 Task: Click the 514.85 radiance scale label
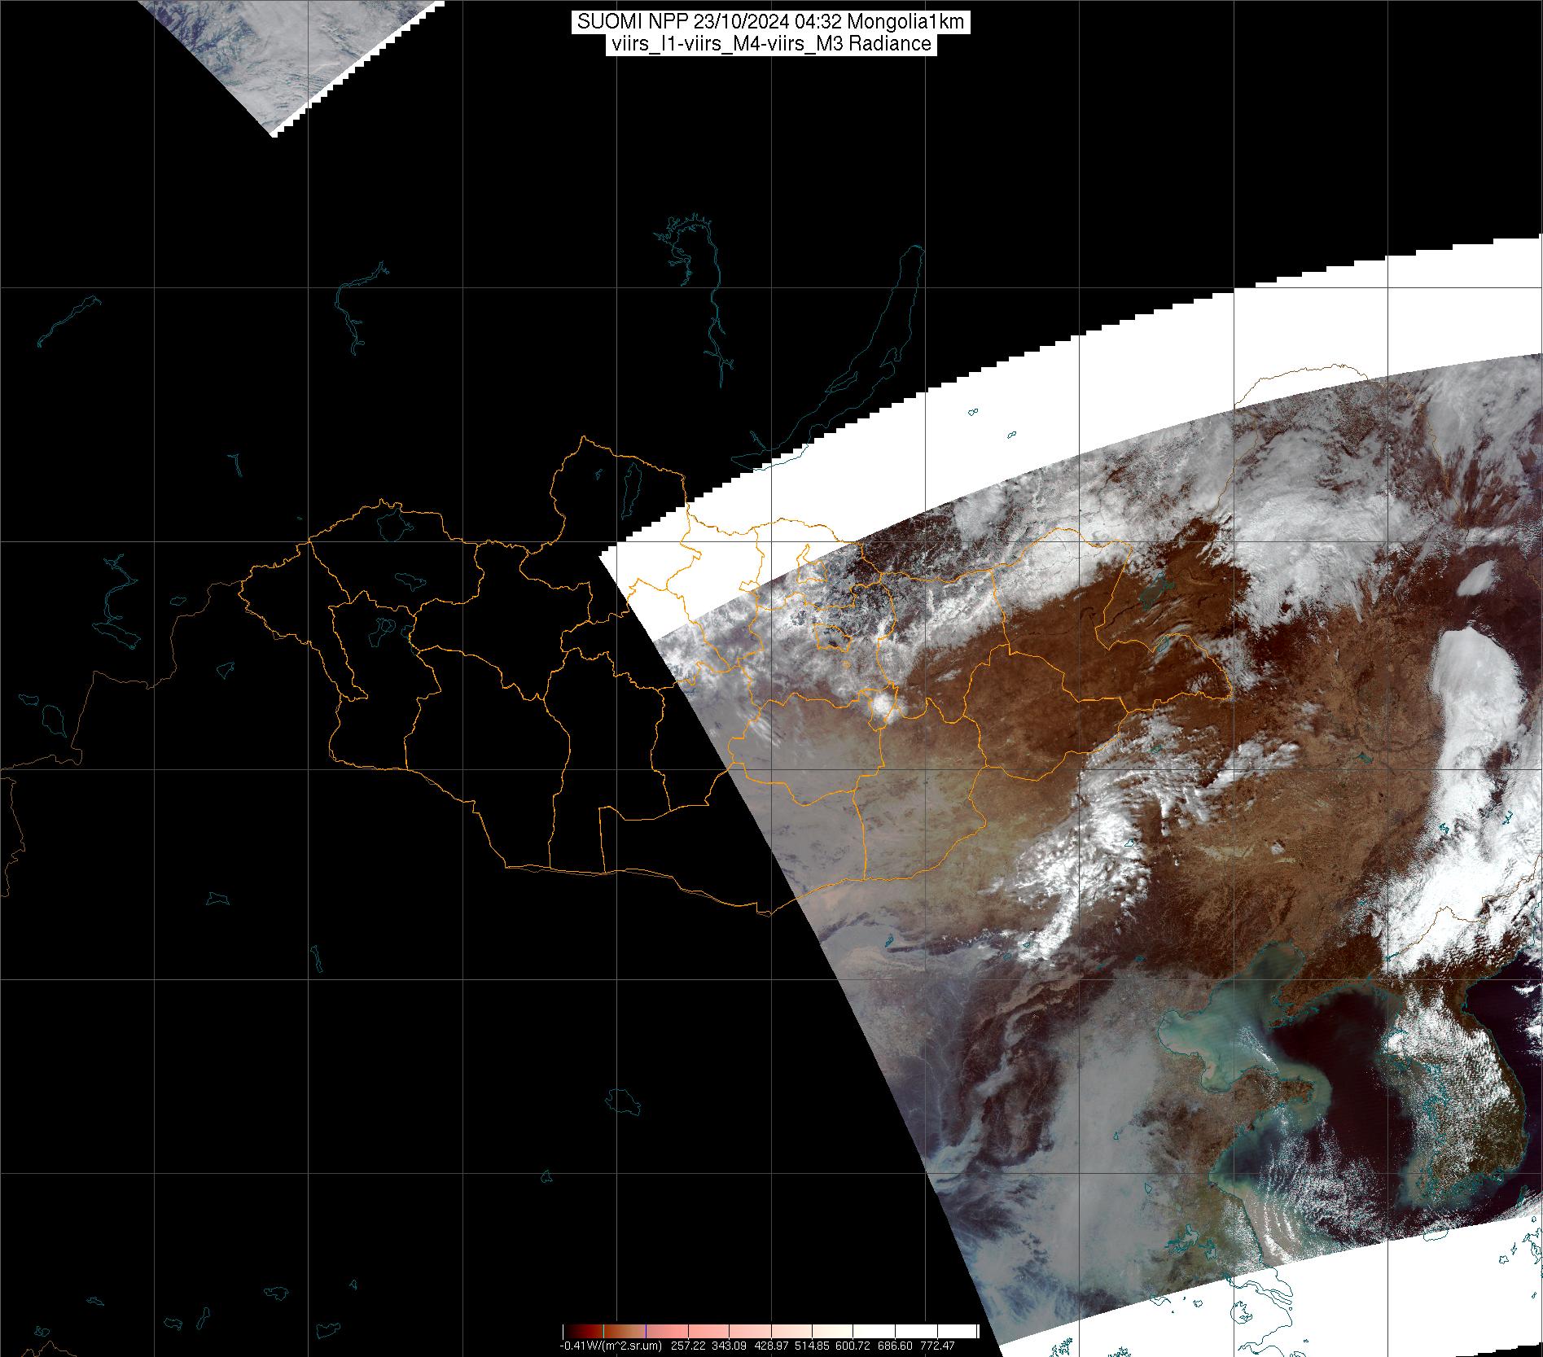click(813, 1346)
